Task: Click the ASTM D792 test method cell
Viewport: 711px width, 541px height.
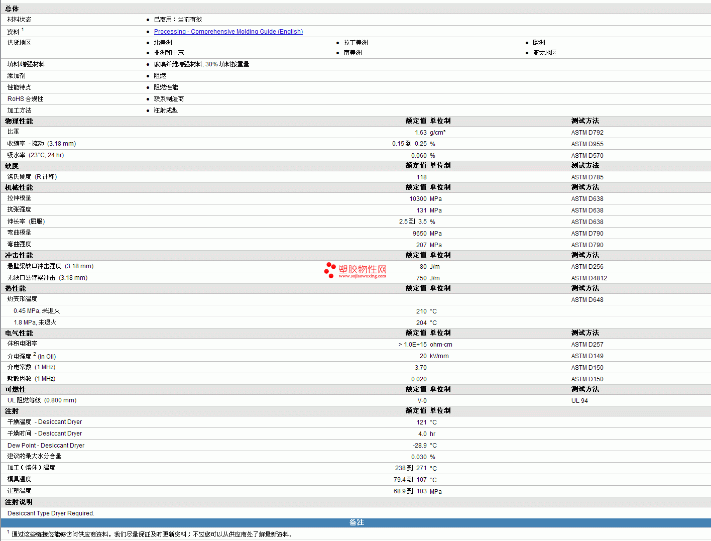Action: tap(587, 133)
